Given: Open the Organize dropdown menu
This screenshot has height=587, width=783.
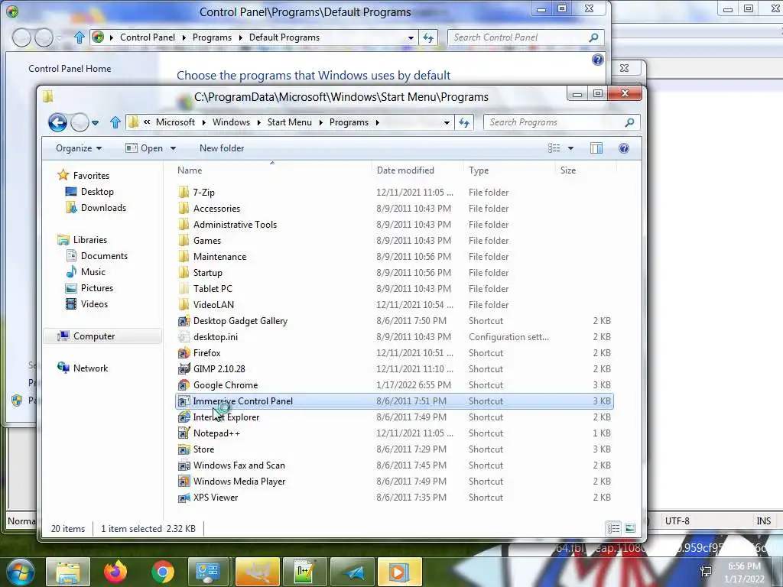Looking at the screenshot, I should pyautogui.click(x=79, y=148).
